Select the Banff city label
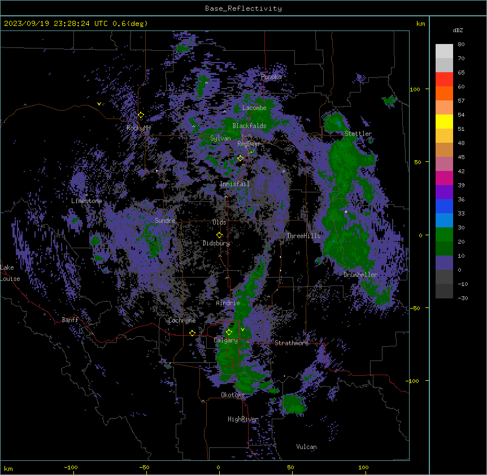The height and width of the screenshot is (475, 487). click(x=70, y=320)
